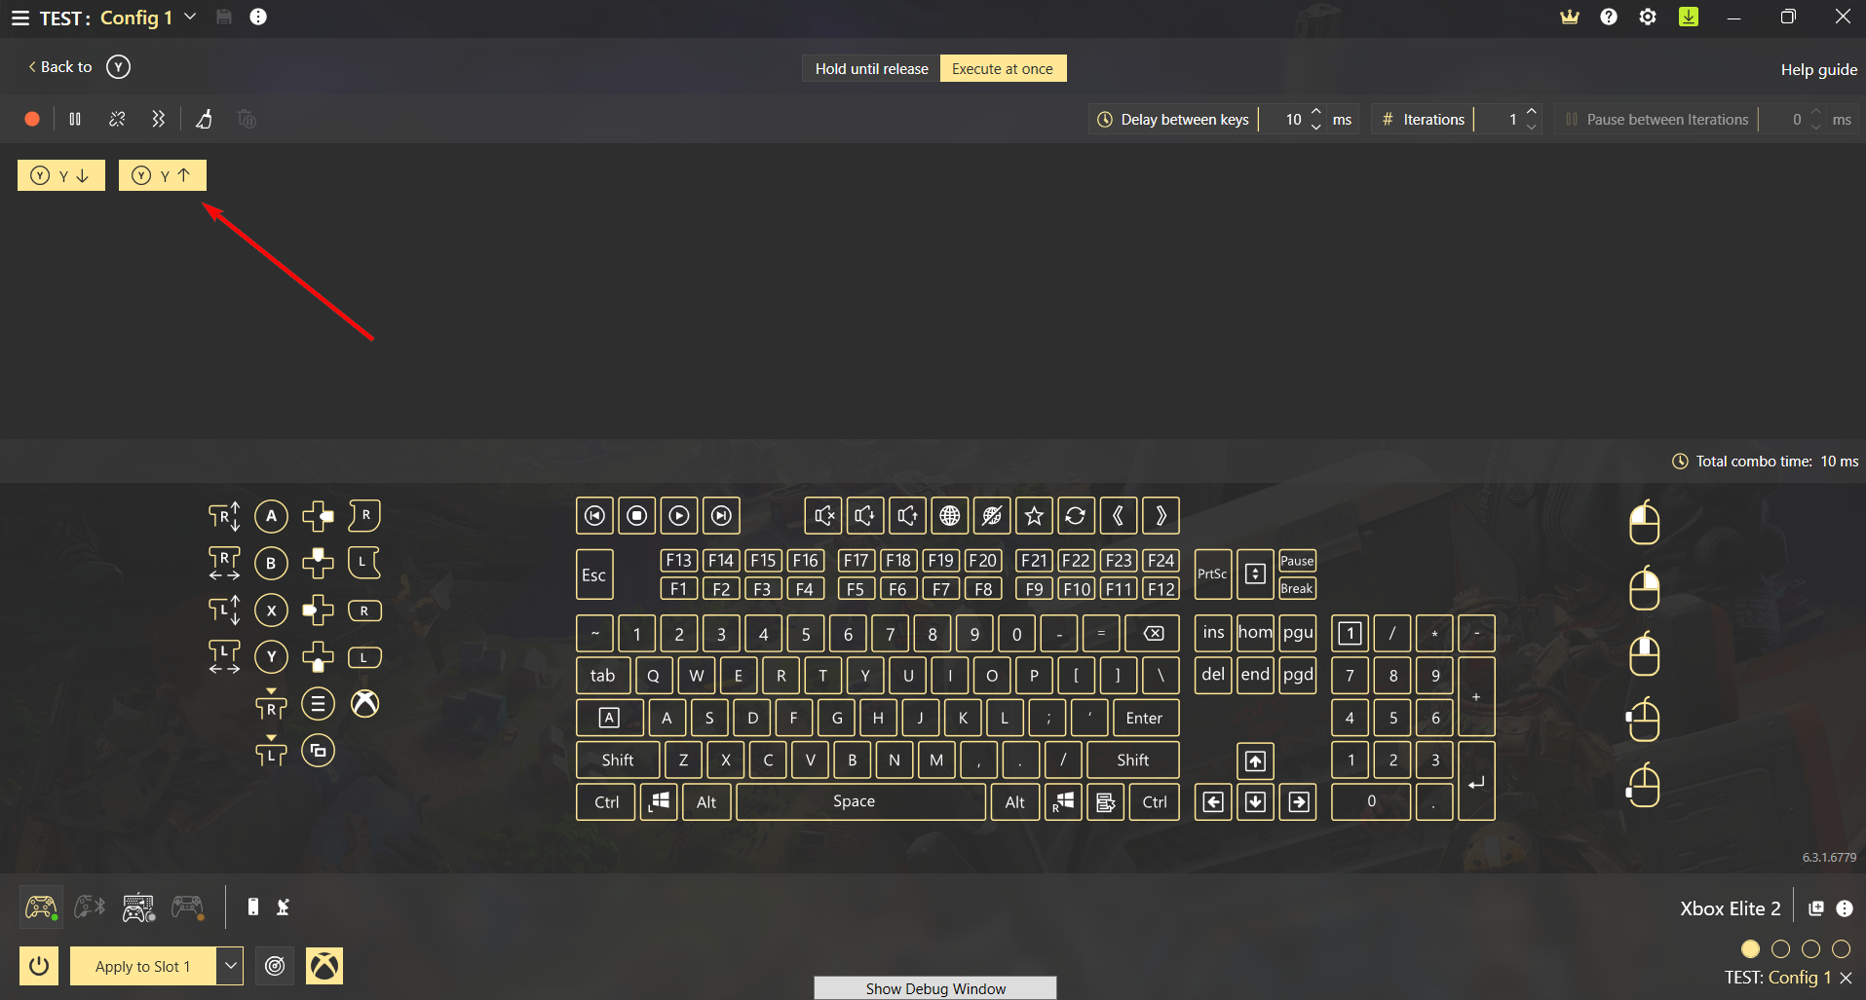Open the radar detection mode icon
1866x1000 pixels.
[276, 966]
